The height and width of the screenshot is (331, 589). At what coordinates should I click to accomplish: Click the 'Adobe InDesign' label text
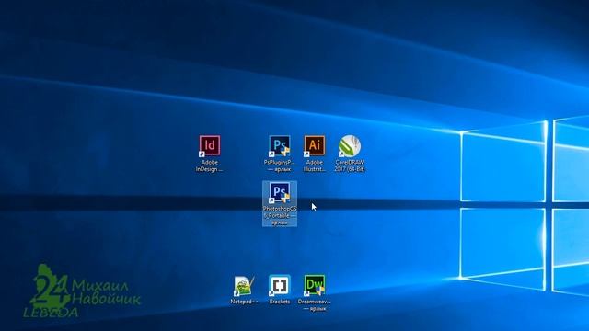tap(210, 165)
